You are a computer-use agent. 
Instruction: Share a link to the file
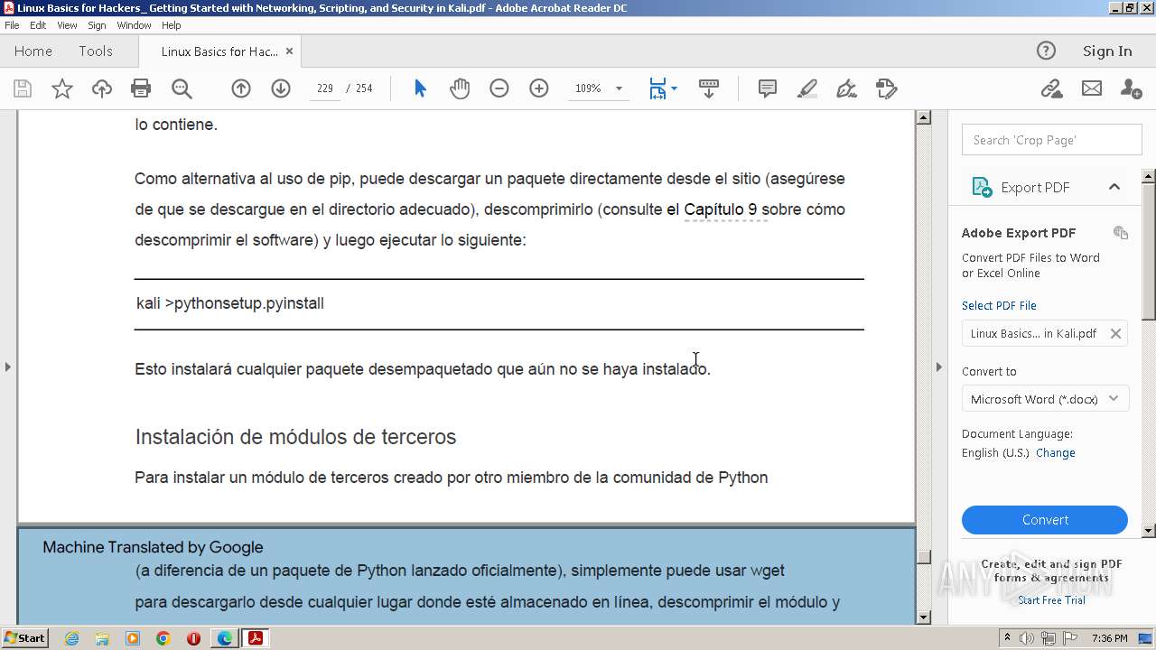click(1051, 88)
